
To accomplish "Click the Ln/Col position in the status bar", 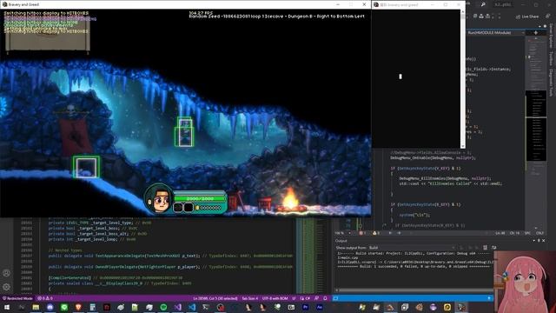I will 215,298.
